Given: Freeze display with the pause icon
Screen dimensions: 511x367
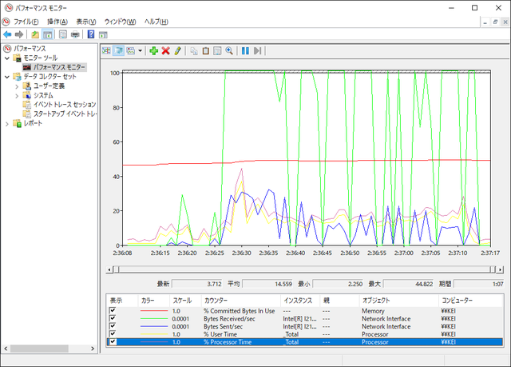Looking at the screenshot, I should 245,51.
